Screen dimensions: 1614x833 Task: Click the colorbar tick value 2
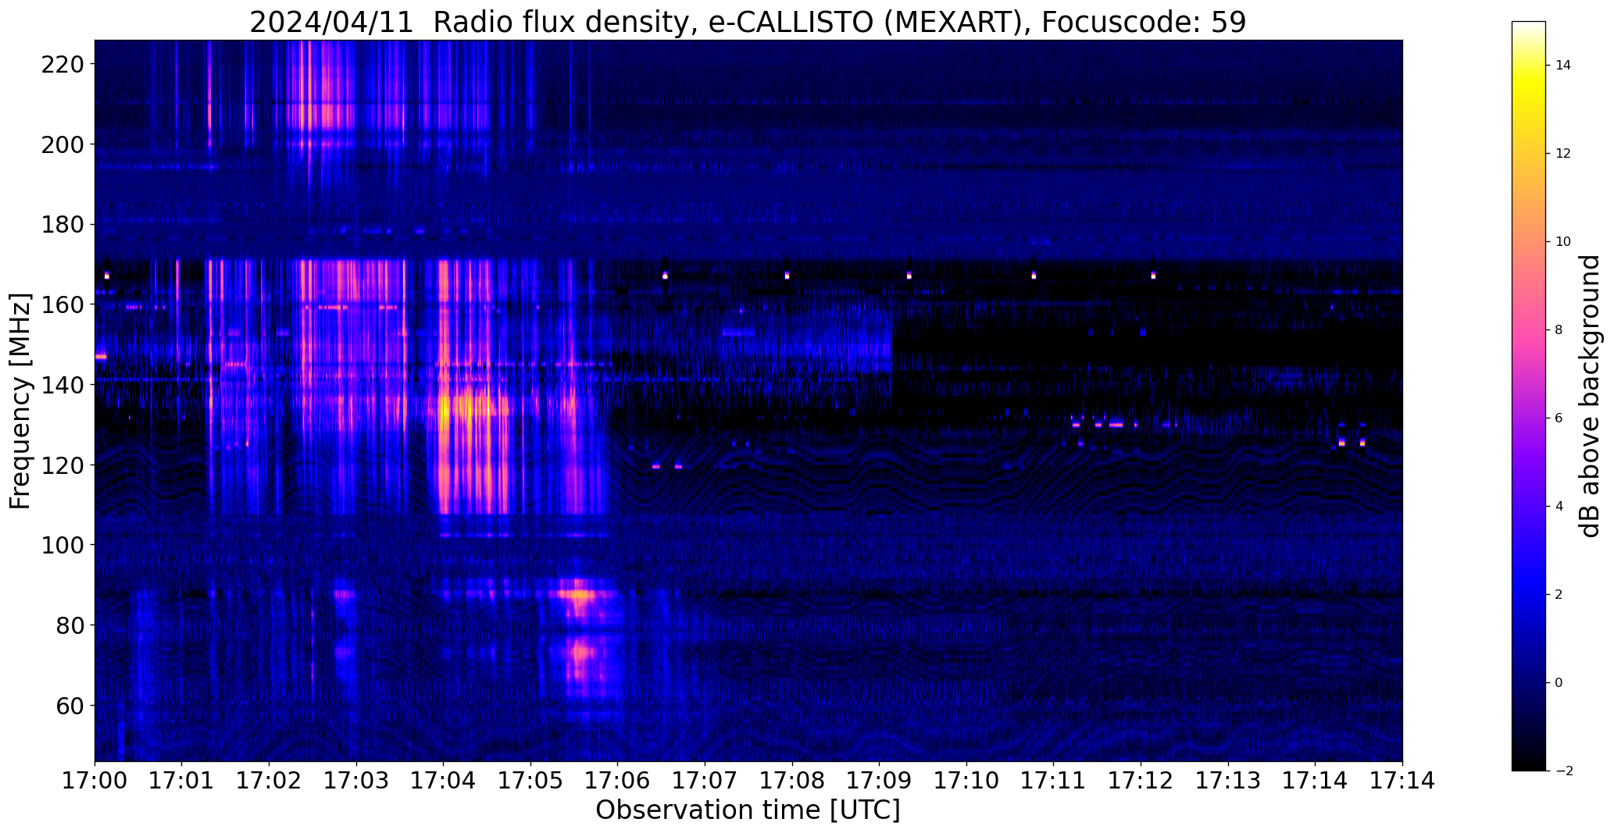pos(1559,595)
